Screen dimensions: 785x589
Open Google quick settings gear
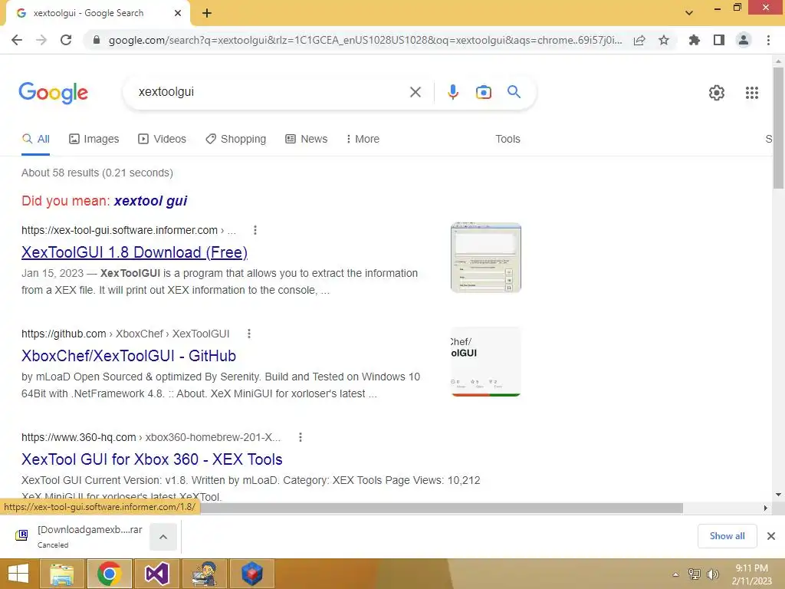coord(717,93)
